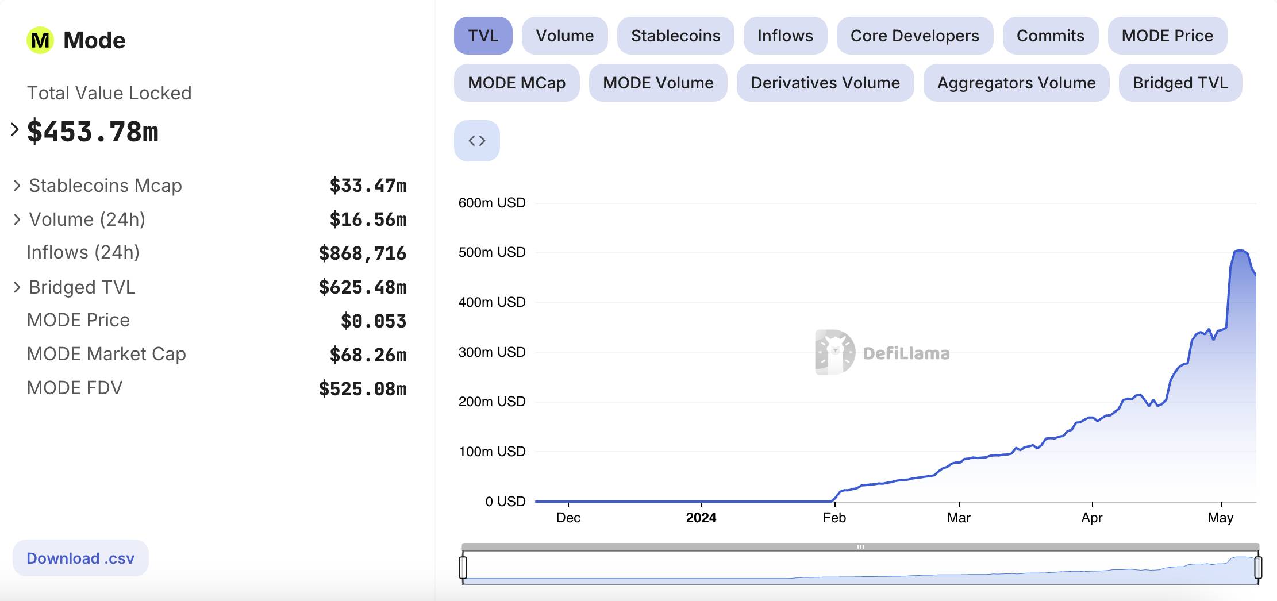Image resolution: width=1277 pixels, height=601 pixels.
Task: Click the grey bar above range selector
Action: pyautogui.click(x=860, y=547)
